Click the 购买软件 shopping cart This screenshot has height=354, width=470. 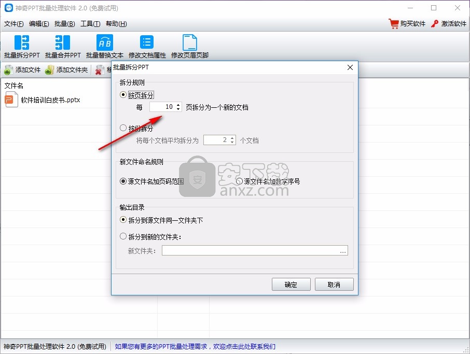point(394,24)
